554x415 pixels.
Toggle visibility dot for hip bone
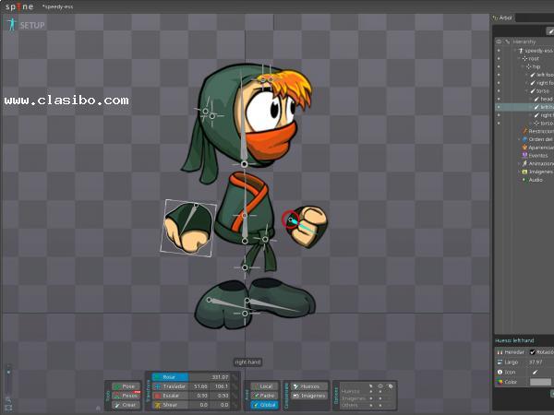pos(499,66)
